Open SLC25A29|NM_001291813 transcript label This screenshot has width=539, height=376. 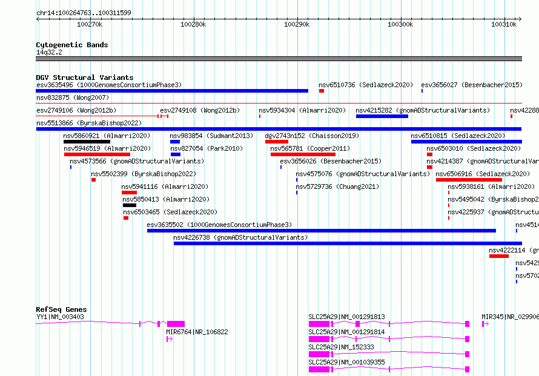[x=347, y=317]
